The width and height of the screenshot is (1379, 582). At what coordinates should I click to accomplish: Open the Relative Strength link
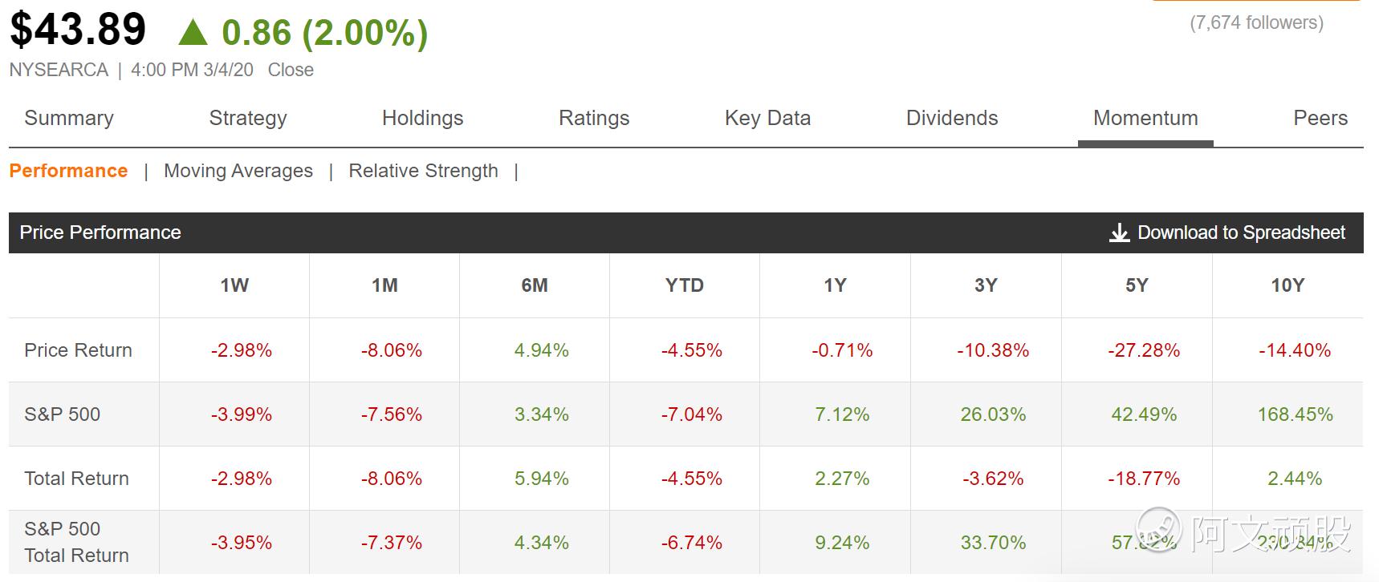tap(423, 171)
